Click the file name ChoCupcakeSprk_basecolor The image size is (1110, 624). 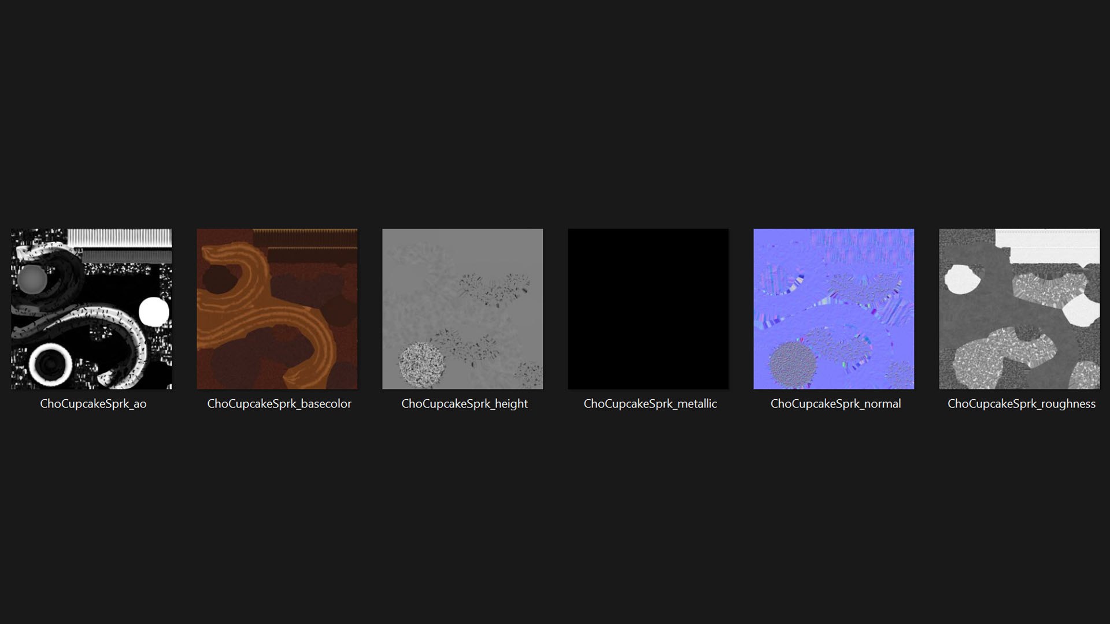(x=279, y=404)
